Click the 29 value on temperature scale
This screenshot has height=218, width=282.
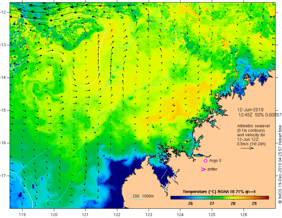[x=254, y=204]
